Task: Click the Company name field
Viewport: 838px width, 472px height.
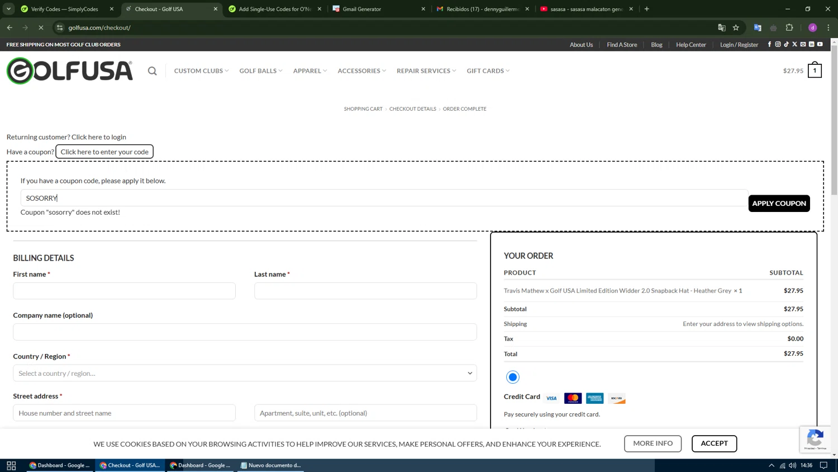Action: pyautogui.click(x=245, y=332)
